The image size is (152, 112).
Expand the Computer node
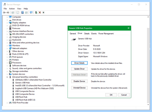click(7, 17)
